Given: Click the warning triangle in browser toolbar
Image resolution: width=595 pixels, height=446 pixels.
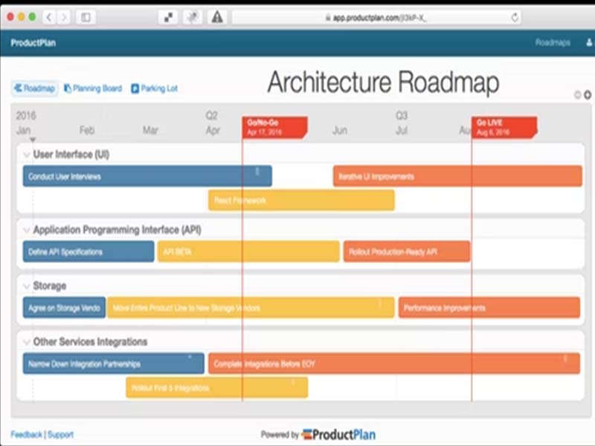Looking at the screenshot, I should pos(216,15).
